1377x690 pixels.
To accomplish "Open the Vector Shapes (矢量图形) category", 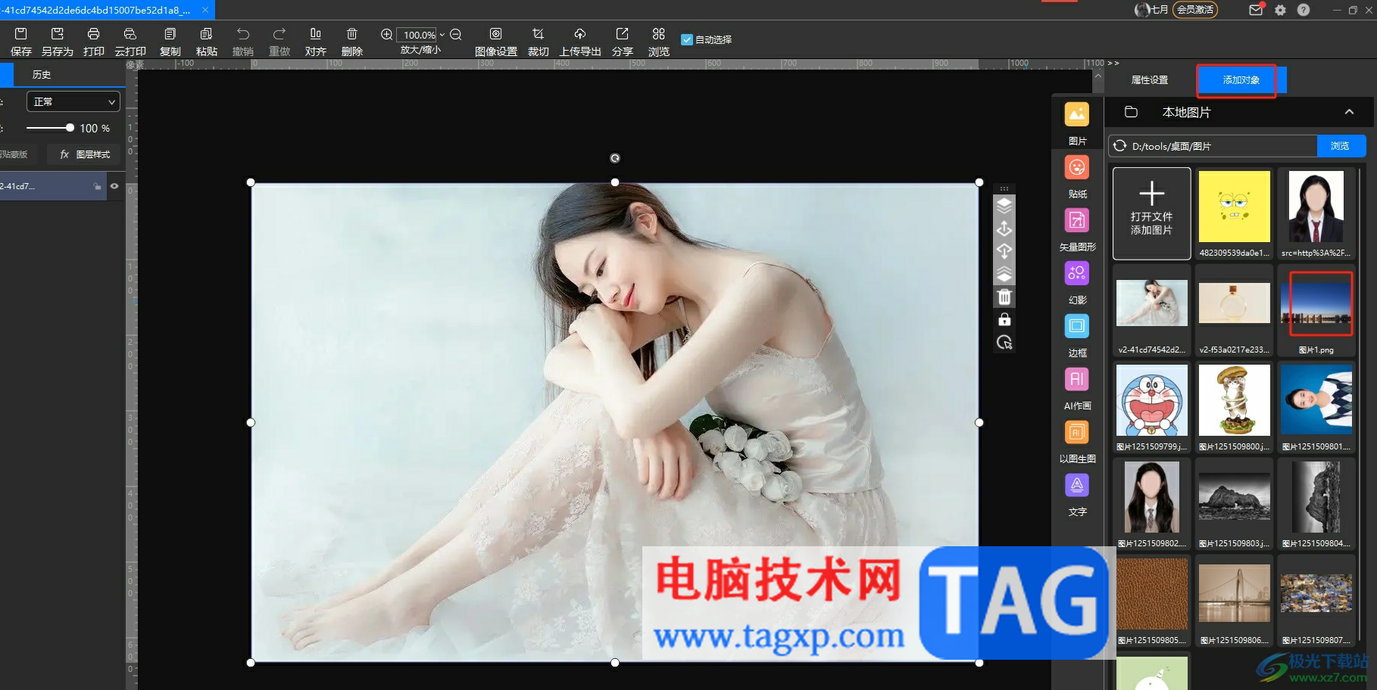I will 1077,229.
